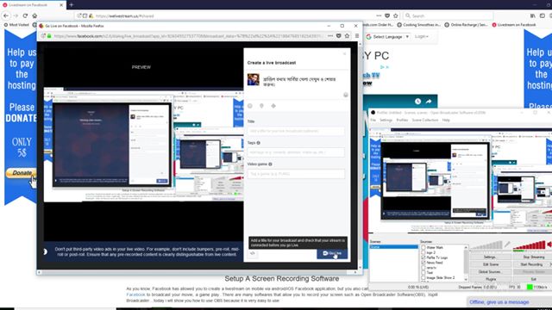Adjust the OBS red volume meter slider

(x=529, y=245)
